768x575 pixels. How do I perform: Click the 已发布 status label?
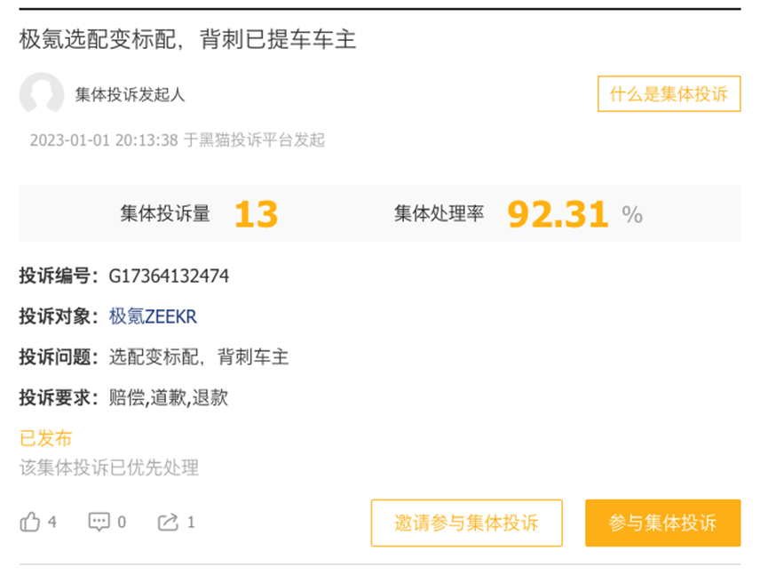click(x=45, y=438)
